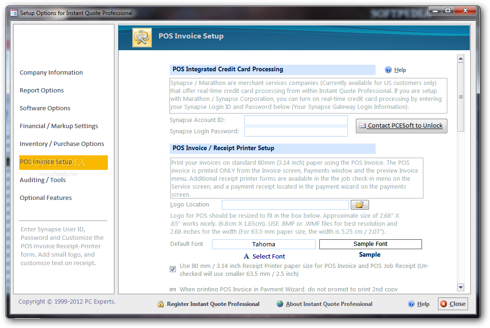This screenshot has height=328, width=490.
Task: Open Company Information section
Action: click(51, 73)
